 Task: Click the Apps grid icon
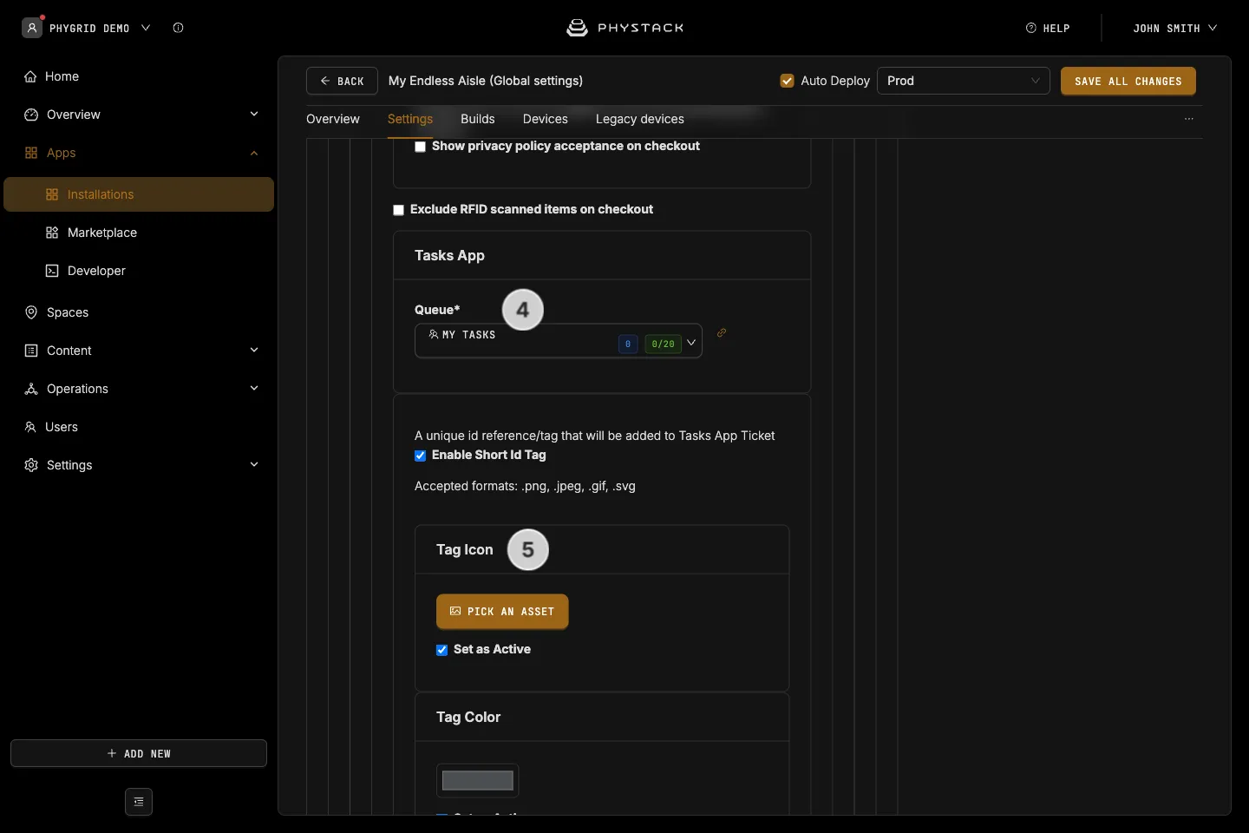[31, 153]
